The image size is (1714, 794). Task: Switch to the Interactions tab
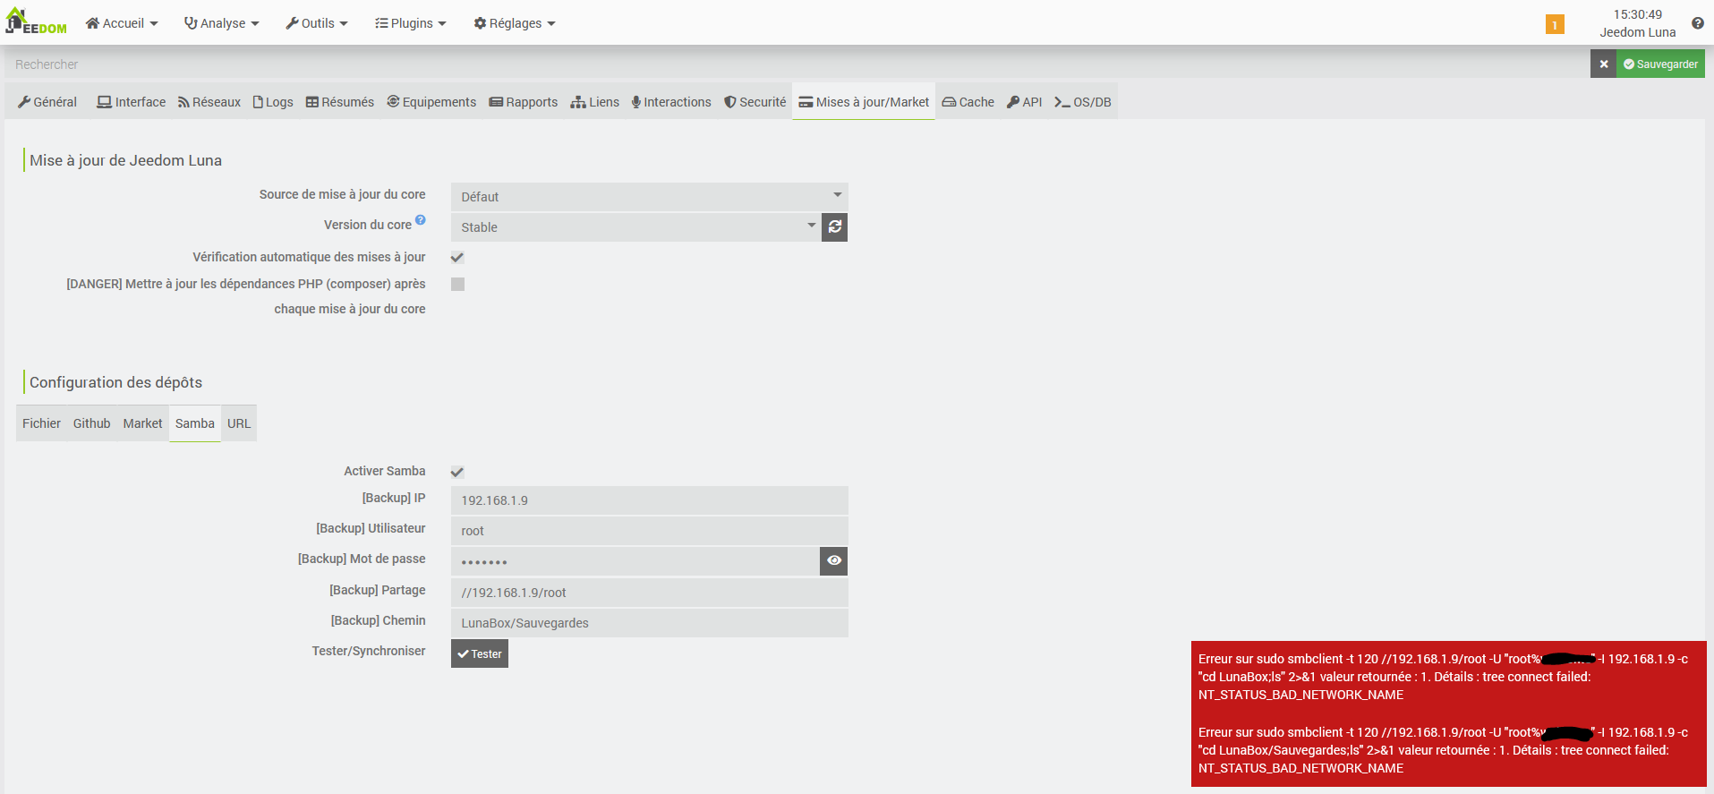tap(671, 102)
